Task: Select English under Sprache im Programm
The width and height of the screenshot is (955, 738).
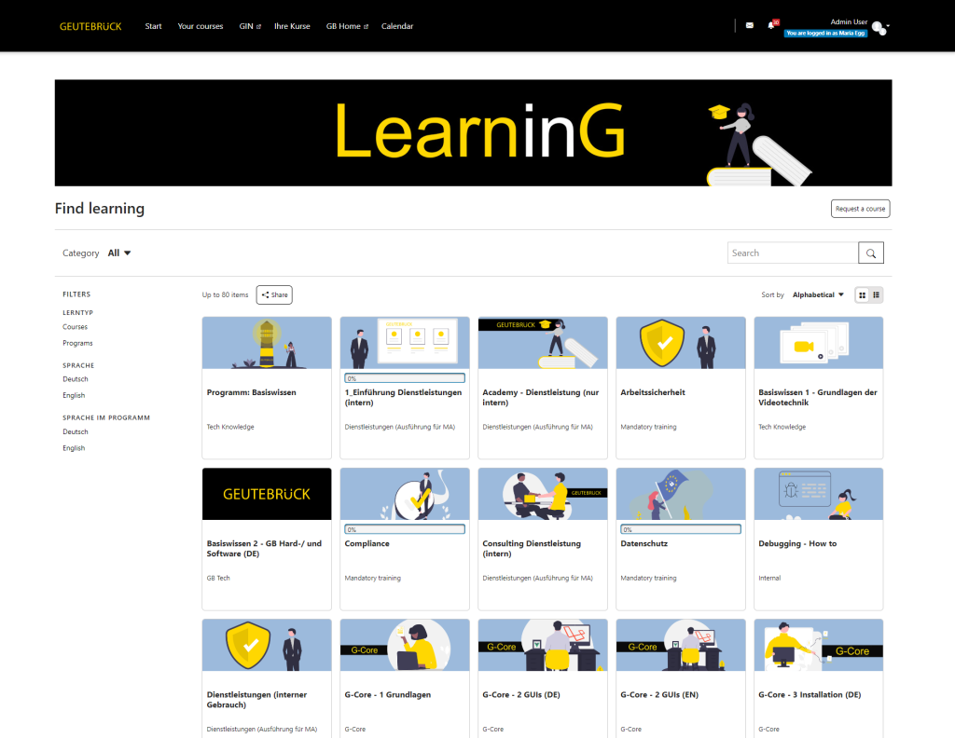Action: click(74, 448)
